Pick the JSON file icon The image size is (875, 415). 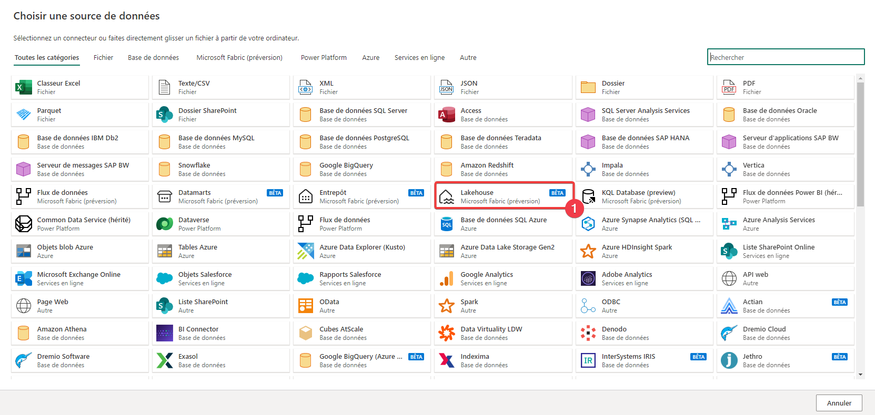[x=447, y=87]
